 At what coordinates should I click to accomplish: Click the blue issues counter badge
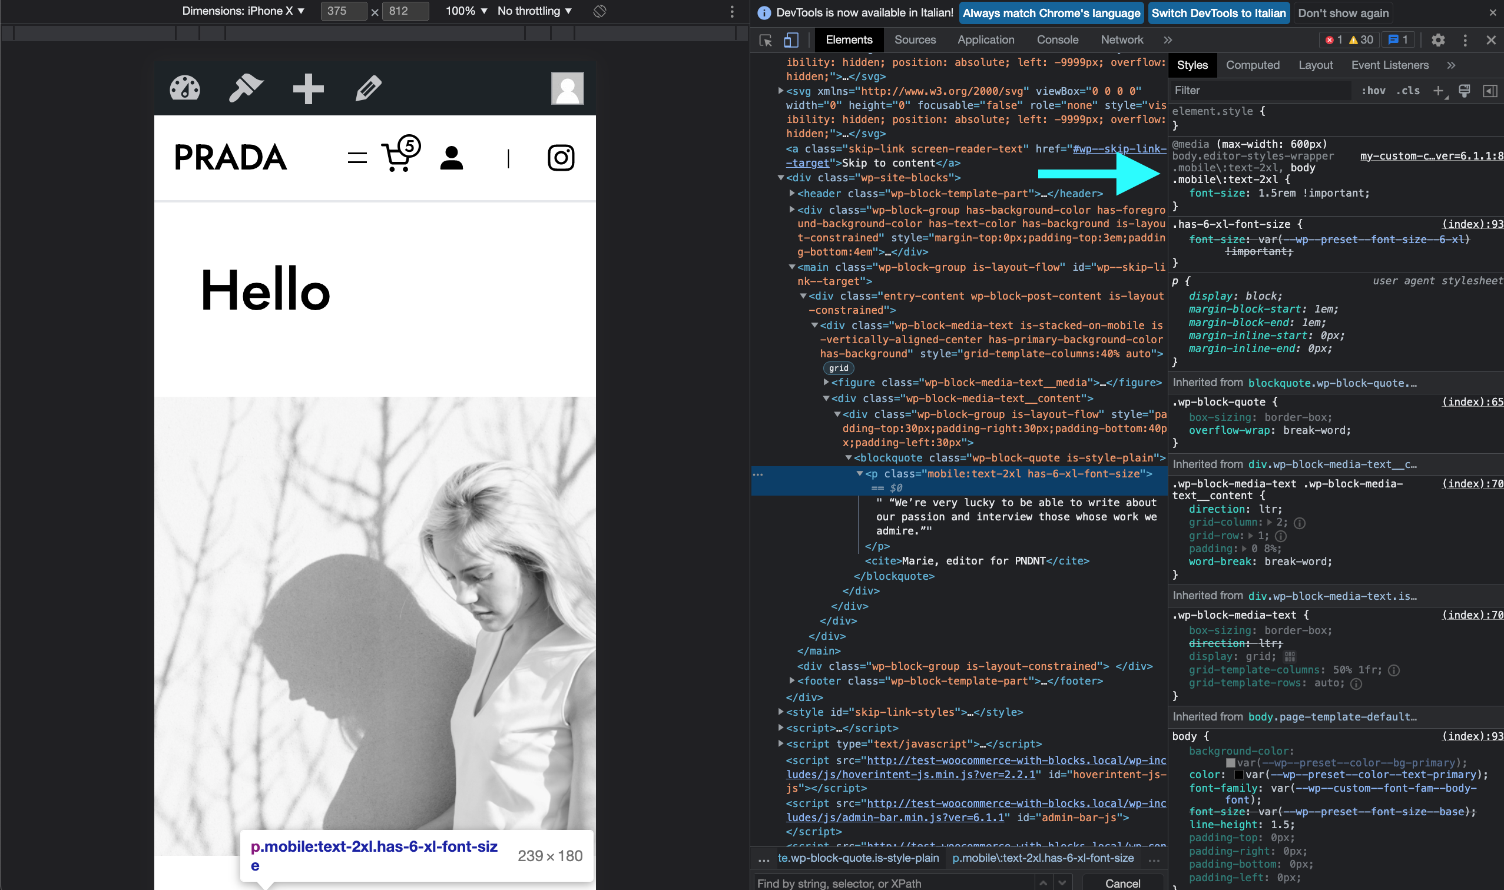coord(1398,40)
